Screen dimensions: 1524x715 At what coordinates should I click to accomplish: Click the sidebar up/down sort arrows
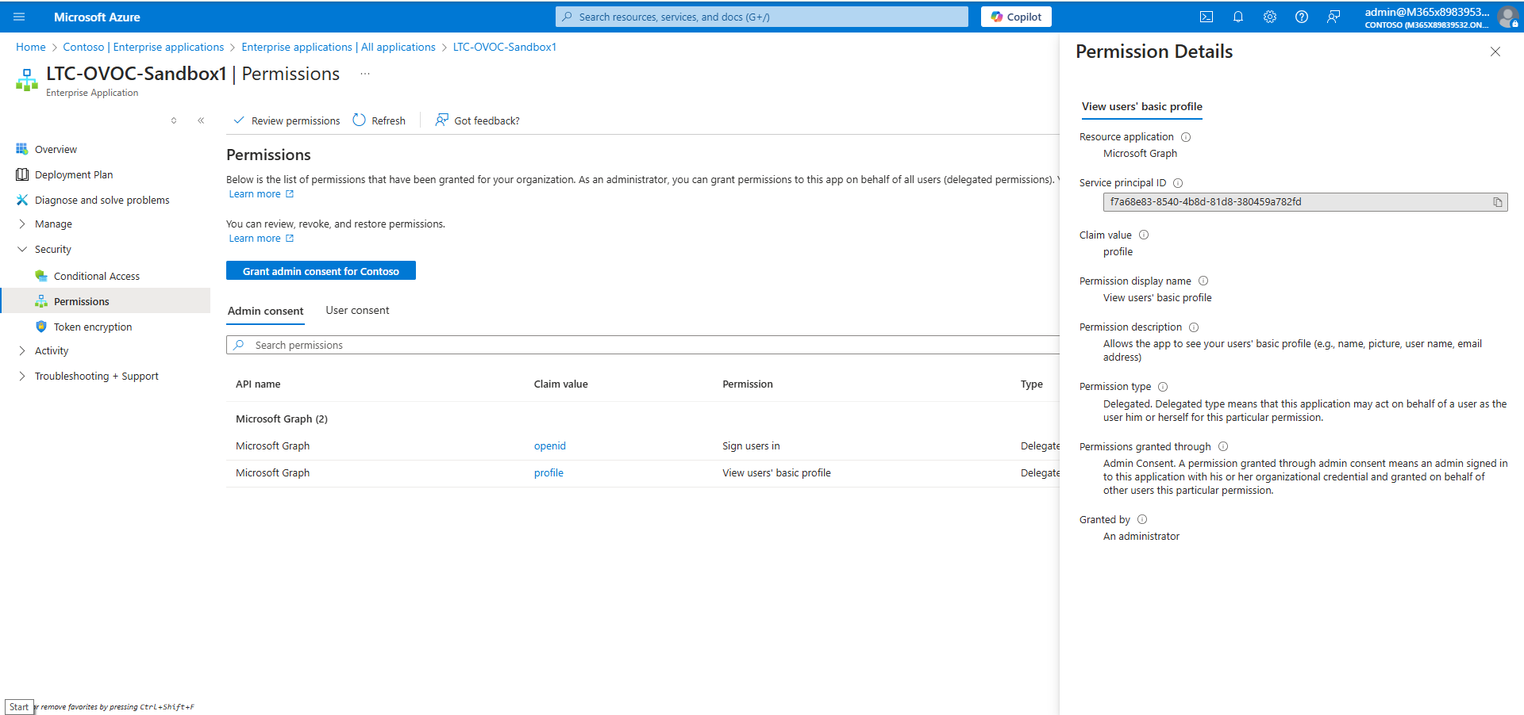(x=174, y=120)
